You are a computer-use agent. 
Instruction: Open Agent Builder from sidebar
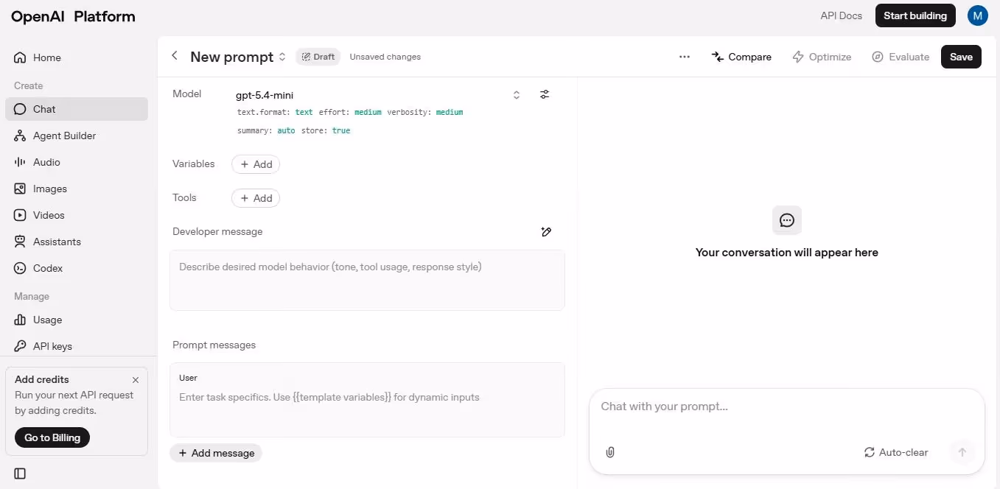[77, 136]
